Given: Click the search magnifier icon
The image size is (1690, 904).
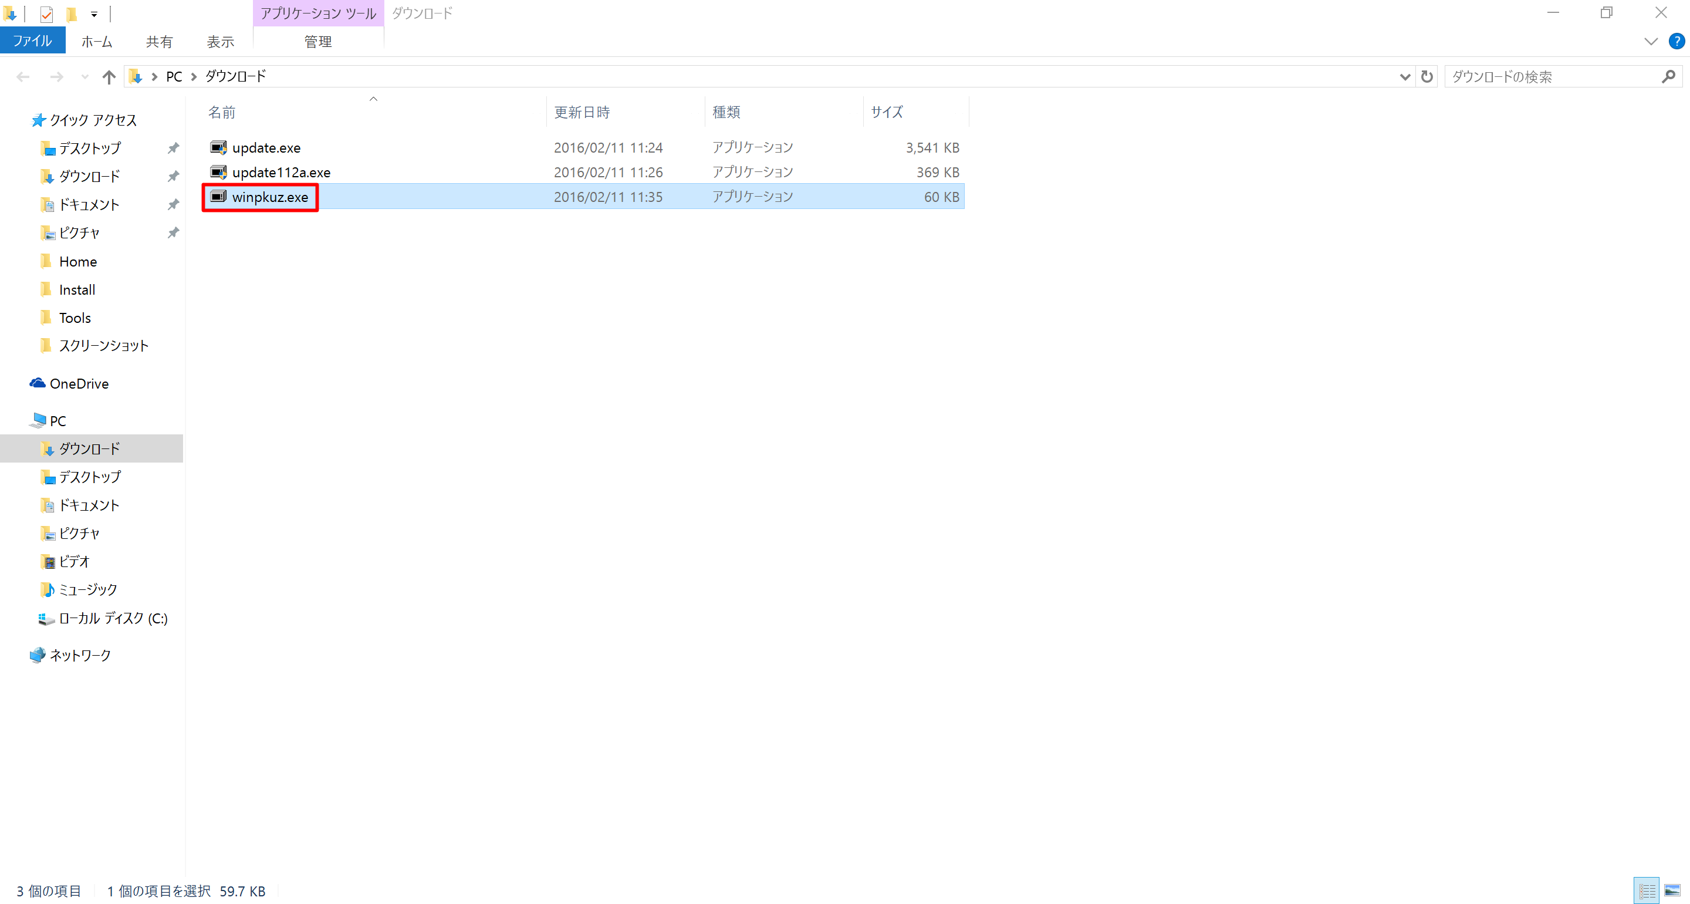Looking at the screenshot, I should click(1668, 77).
